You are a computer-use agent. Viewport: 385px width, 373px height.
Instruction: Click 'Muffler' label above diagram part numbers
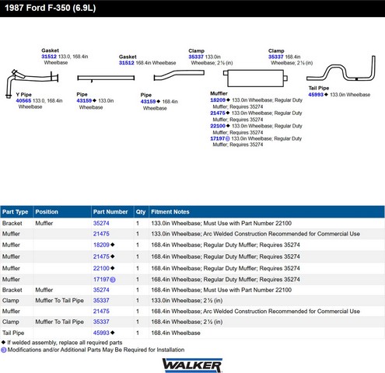[x=219, y=93]
